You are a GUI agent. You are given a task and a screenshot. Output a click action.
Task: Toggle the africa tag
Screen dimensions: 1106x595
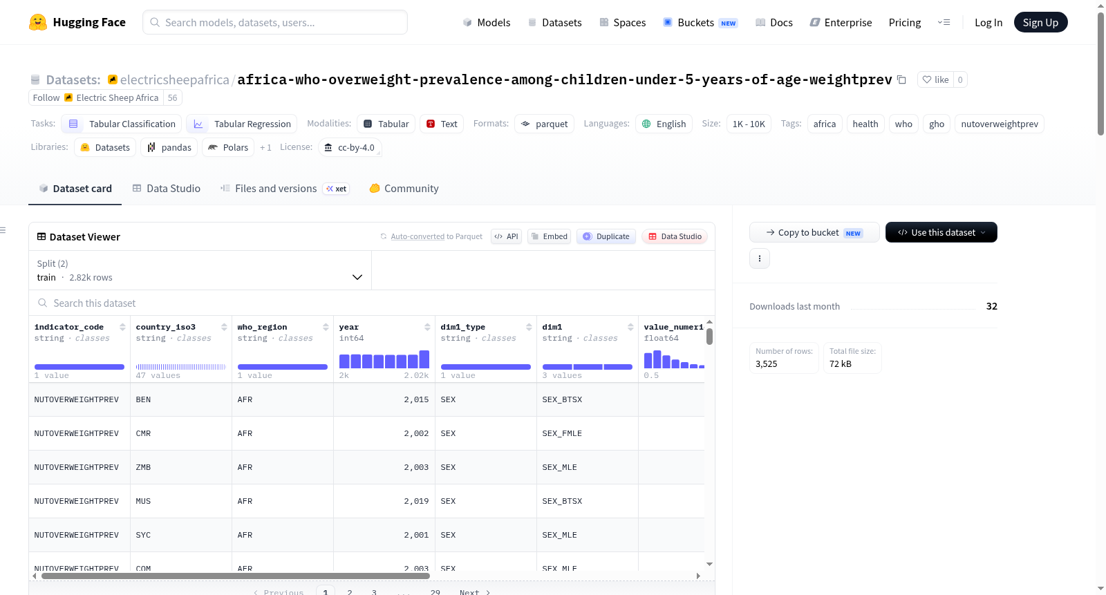click(x=825, y=124)
